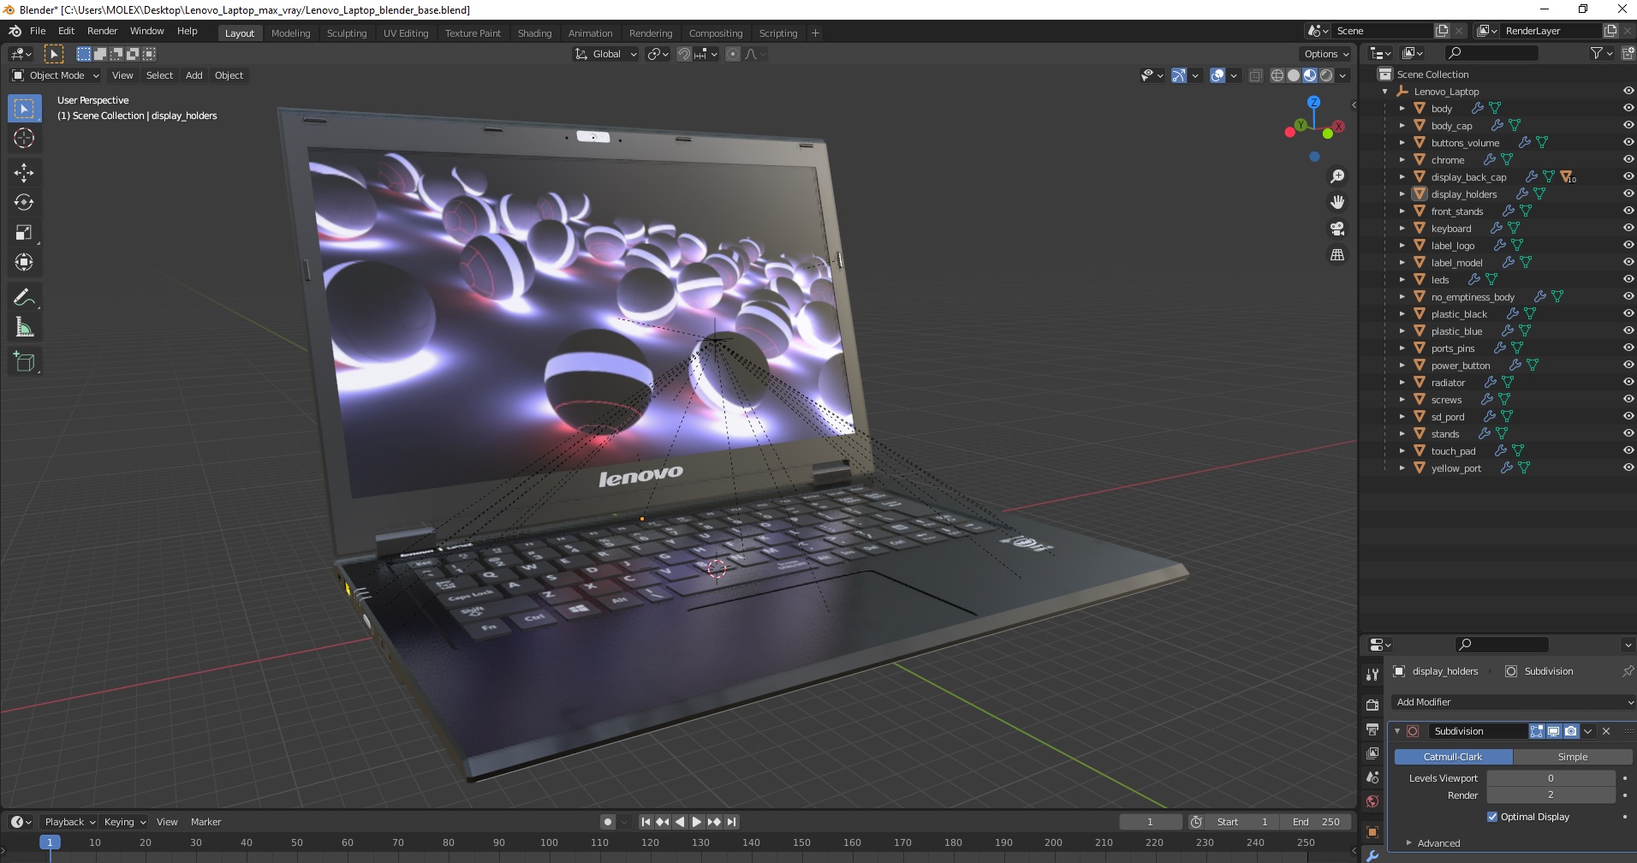Click the viewport zoom magnifier icon
Image resolution: width=1637 pixels, height=863 pixels.
[1336, 176]
